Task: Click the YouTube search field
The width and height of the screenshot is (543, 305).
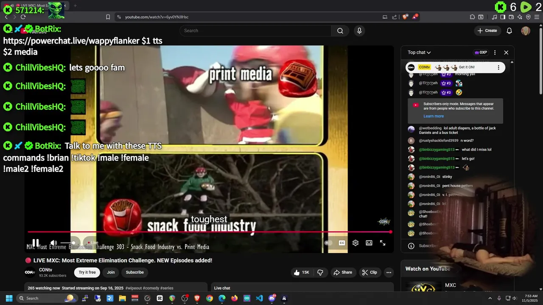Action: coord(255,30)
